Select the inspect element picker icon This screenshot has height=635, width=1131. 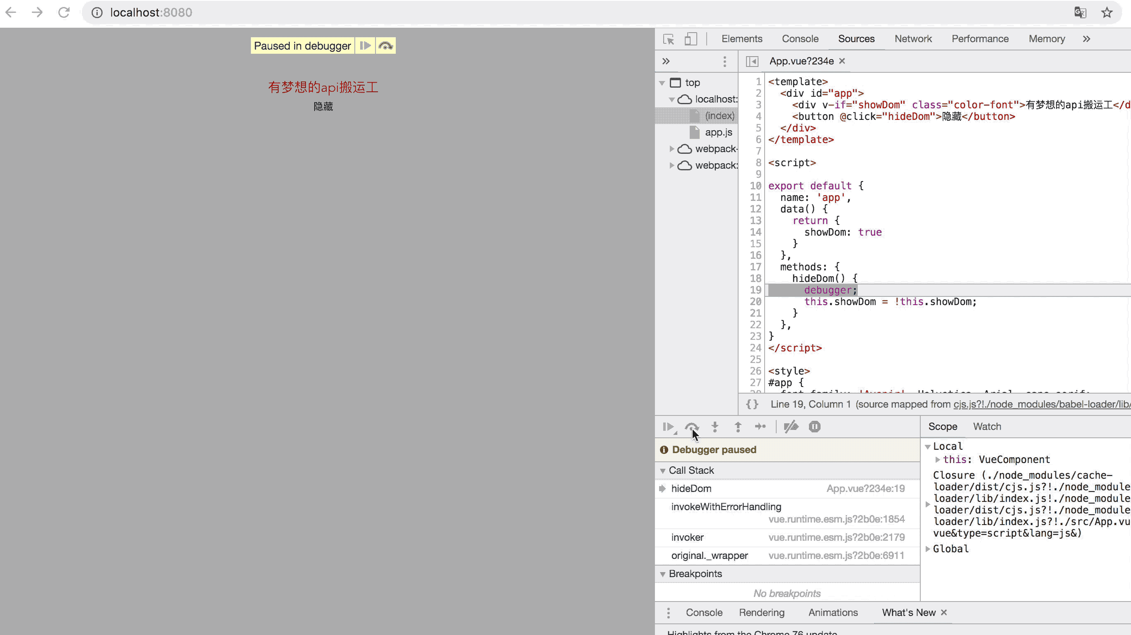[x=669, y=39]
